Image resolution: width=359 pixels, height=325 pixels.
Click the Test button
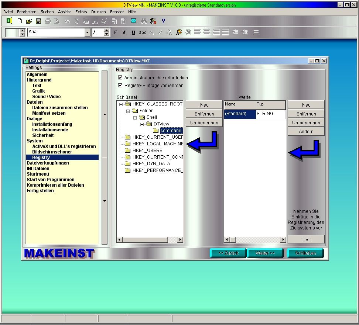point(306,239)
